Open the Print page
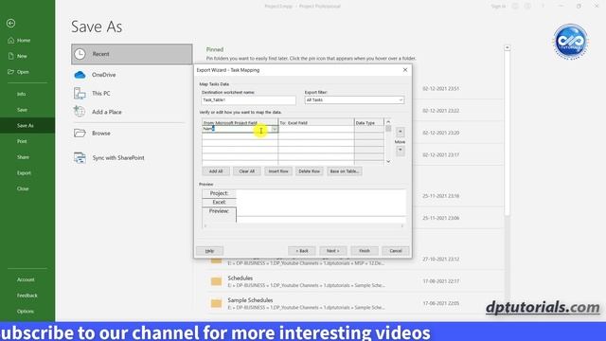 [22, 141]
